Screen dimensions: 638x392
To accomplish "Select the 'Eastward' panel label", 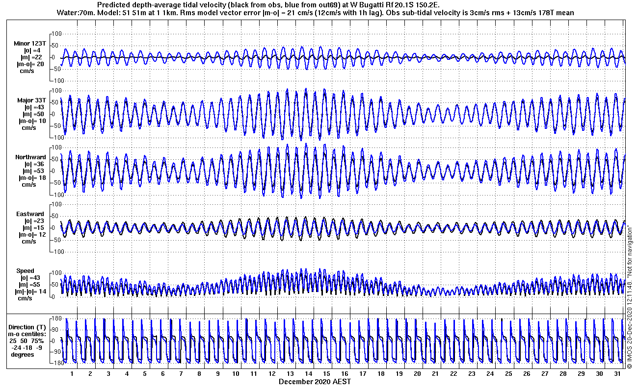I will click(x=30, y=214).
